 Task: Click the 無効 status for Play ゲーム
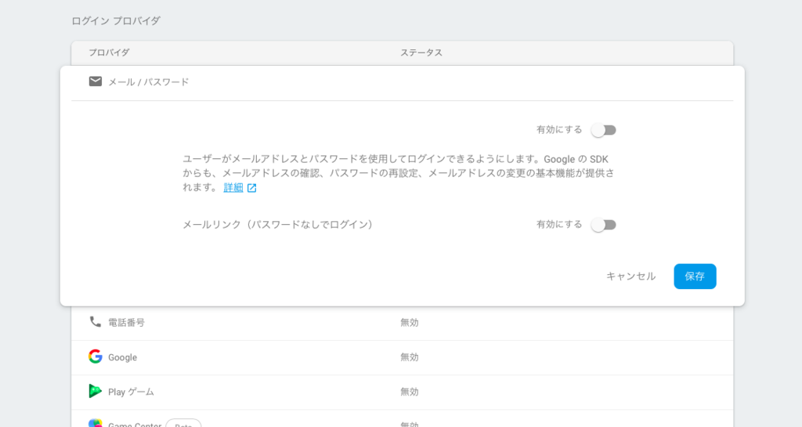coord(409,393)
